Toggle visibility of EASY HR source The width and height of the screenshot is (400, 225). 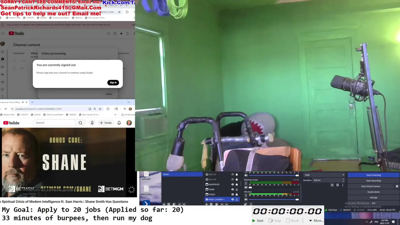[x=232, y=179]
